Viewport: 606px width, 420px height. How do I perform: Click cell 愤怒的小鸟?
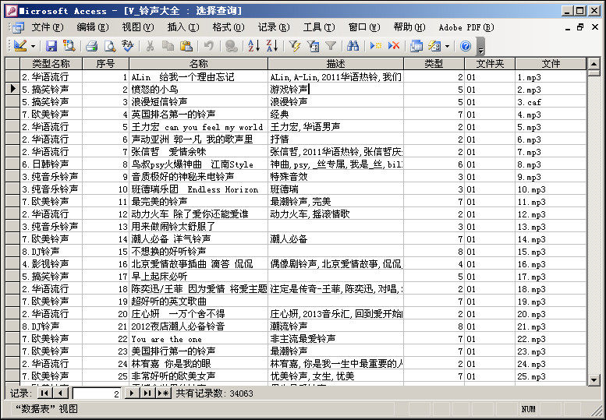click(199, 89)
